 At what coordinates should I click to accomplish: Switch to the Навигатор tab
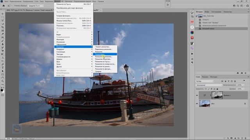pos(227,12)
